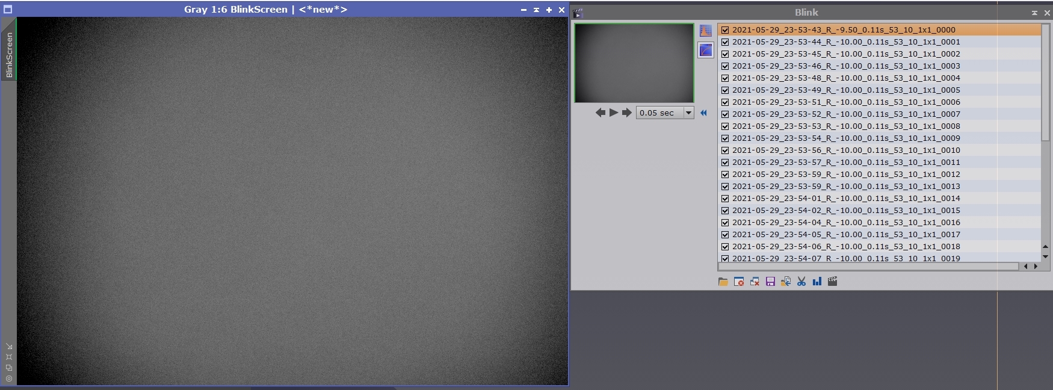Uncheck the file ending in 1x1_0000

coord(725,30)
